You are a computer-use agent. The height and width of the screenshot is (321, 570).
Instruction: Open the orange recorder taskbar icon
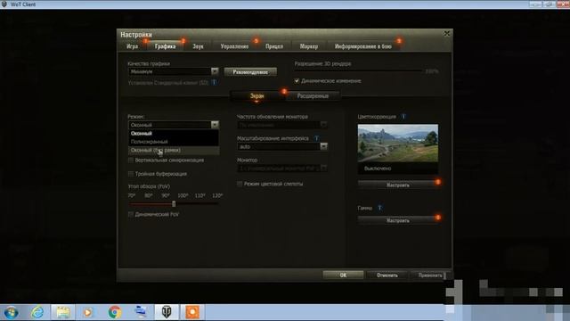(192, 313)
